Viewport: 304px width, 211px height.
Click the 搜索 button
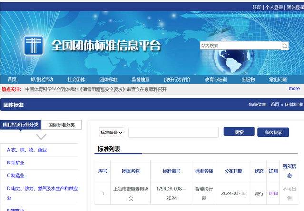tap(238, 132)
